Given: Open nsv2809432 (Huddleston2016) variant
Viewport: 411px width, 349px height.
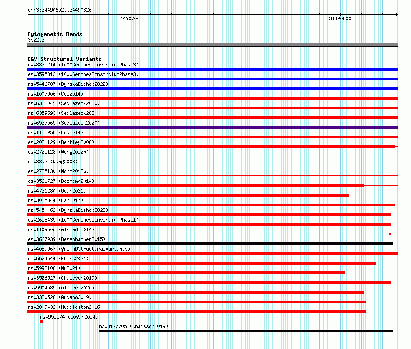Looking at the screenshot, I should 65,307.
